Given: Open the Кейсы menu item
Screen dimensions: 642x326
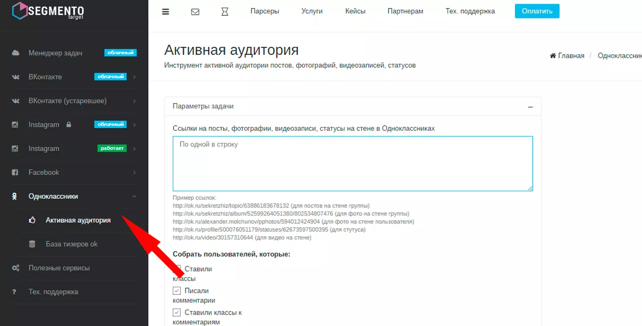Looking at the screenshot, I should [x=355, y=11].
